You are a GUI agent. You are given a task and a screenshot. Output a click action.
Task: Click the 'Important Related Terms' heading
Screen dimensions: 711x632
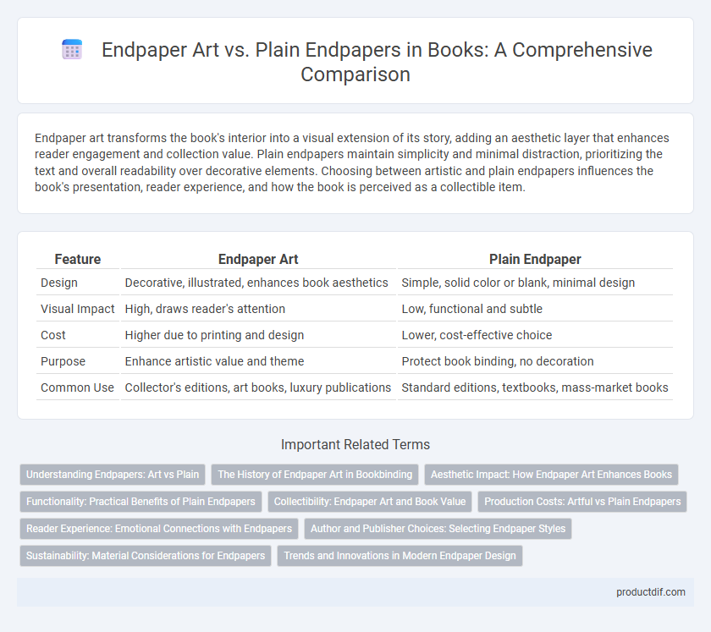[355, 444]
